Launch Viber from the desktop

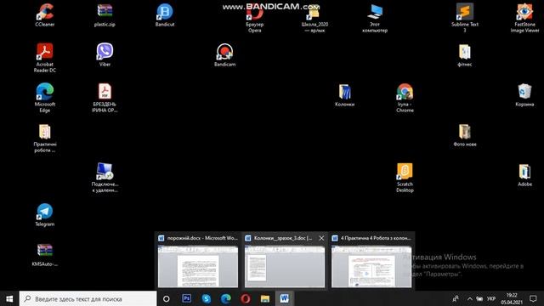[105, 54]
